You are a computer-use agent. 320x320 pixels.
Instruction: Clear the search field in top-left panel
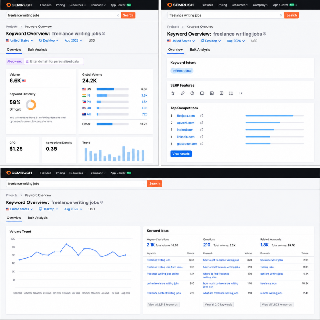point(118,15)
